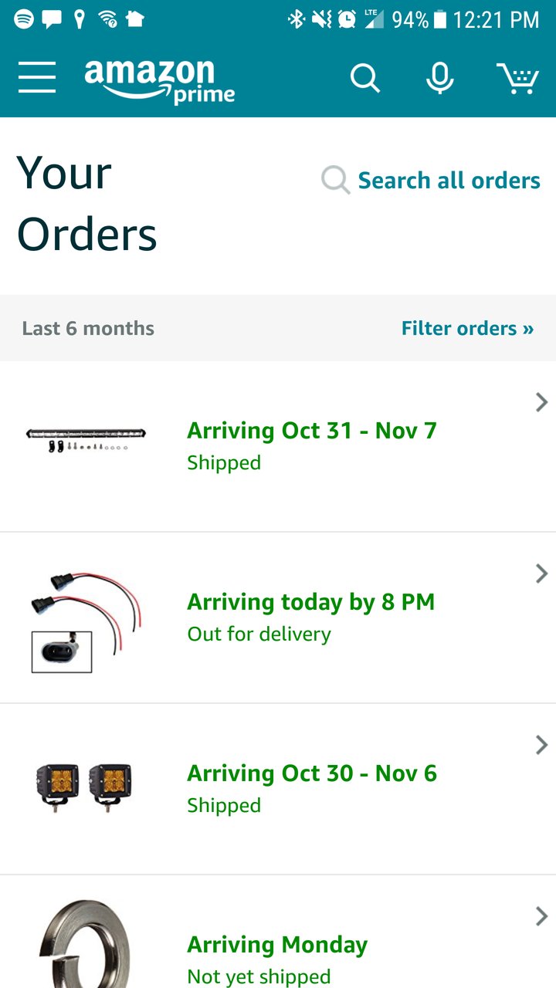Start voice search with microphone icon
The height and width of the screenshot is (988, 556).
(440, 78)
